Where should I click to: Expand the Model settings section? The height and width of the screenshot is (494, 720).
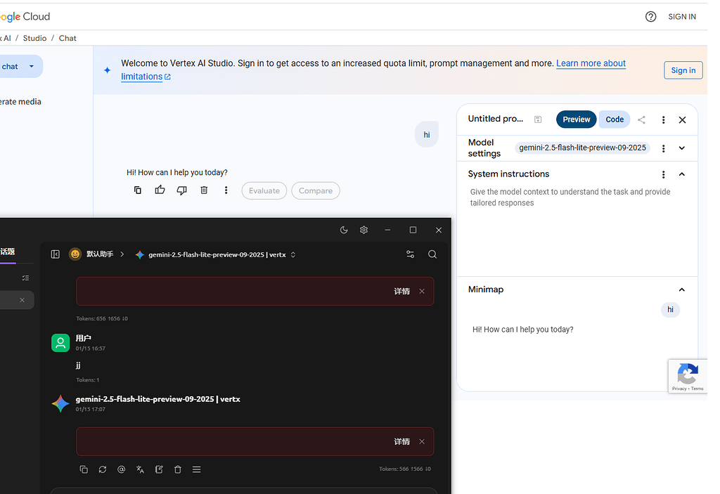682,148
